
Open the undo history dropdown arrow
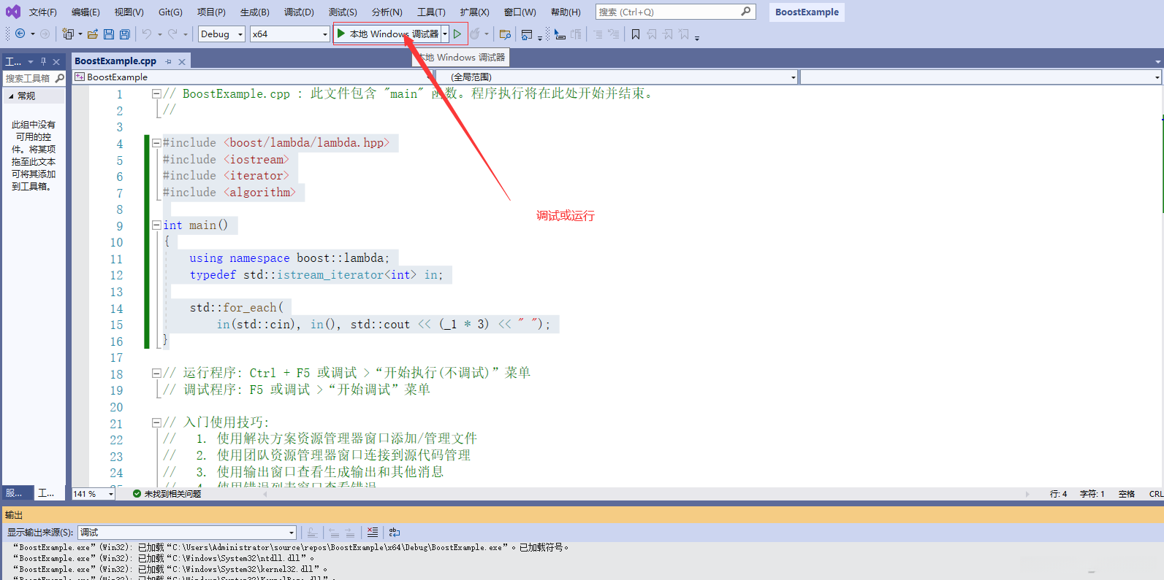pyautogui.click(x=159, y=34)
